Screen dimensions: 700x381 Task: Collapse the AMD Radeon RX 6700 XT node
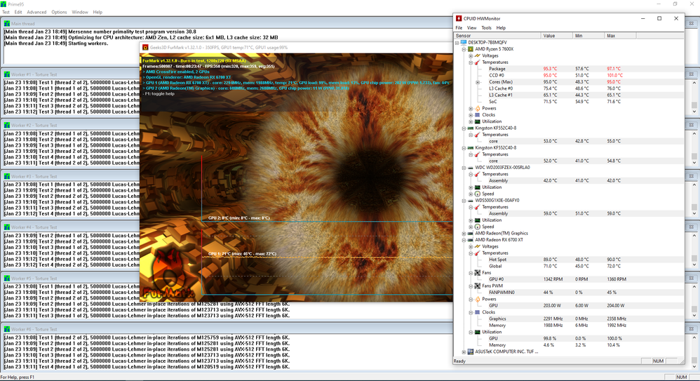coord(464,240)
